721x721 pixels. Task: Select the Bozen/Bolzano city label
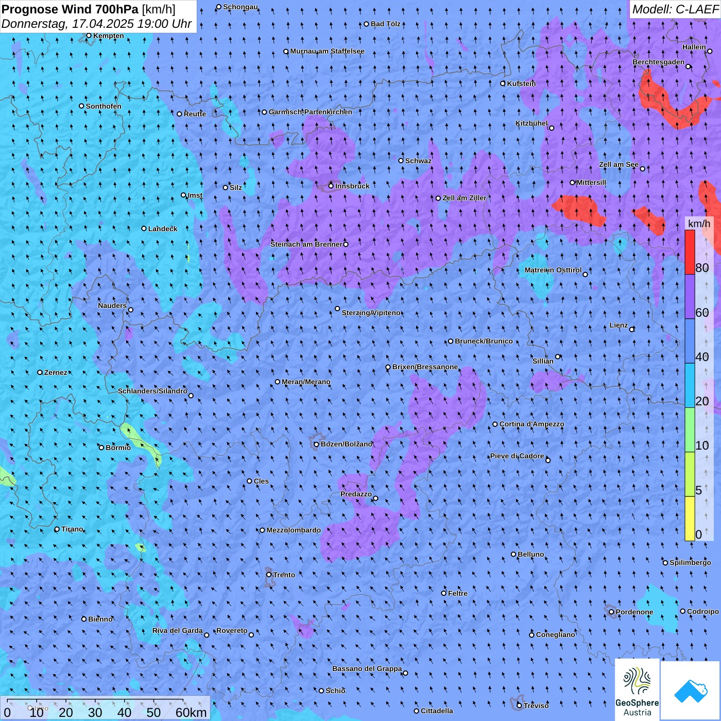click(x=347, y=444)
